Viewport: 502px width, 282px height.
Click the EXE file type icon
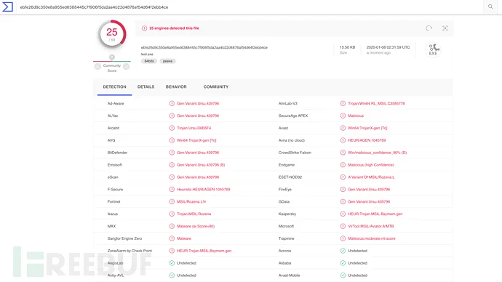[433, 49]
